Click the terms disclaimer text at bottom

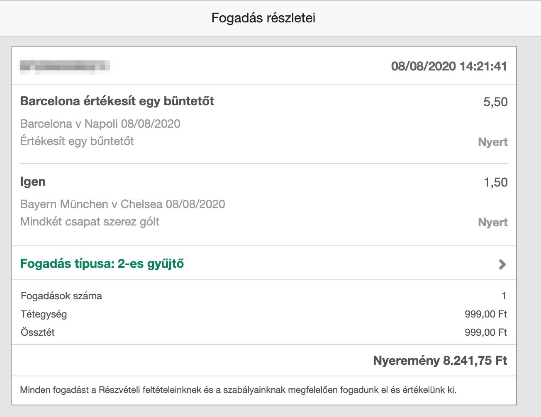pyautogui.click(x=238, y=390)
